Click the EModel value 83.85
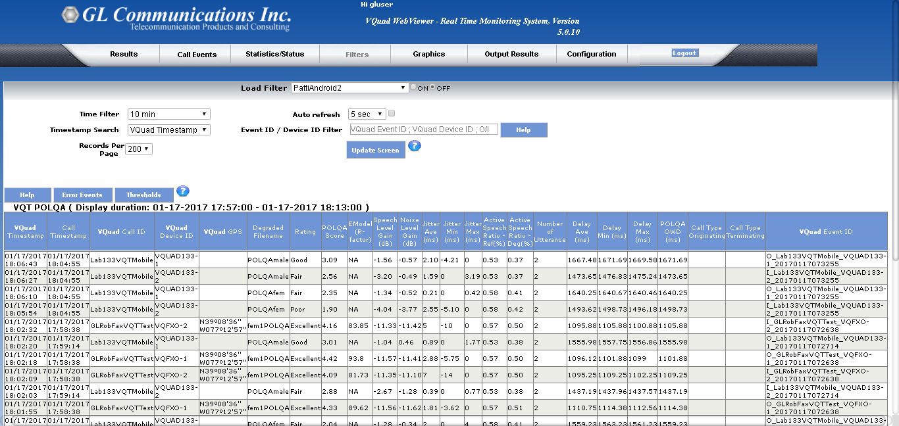The height and width of the screenshot is (426, 899). pyautogui.click(x=359, y=325)
